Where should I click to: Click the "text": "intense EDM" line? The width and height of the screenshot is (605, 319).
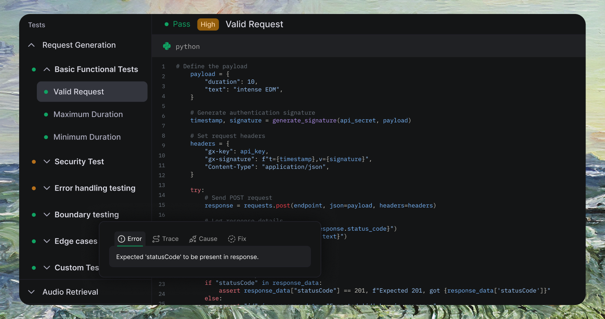[x=244, y=89]
